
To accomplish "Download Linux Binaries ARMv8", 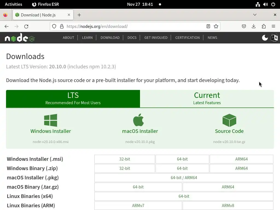I will [x=228, y=206].
